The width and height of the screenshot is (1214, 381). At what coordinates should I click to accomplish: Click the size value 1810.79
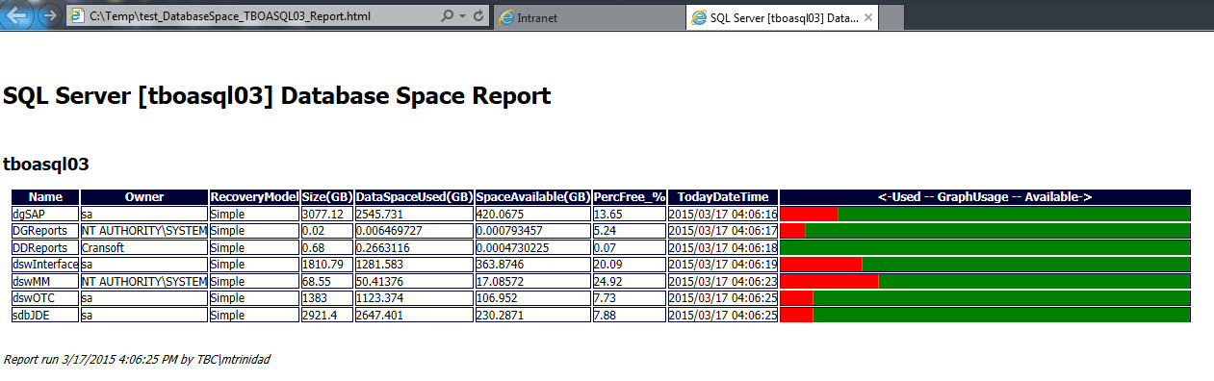(327, 265)
